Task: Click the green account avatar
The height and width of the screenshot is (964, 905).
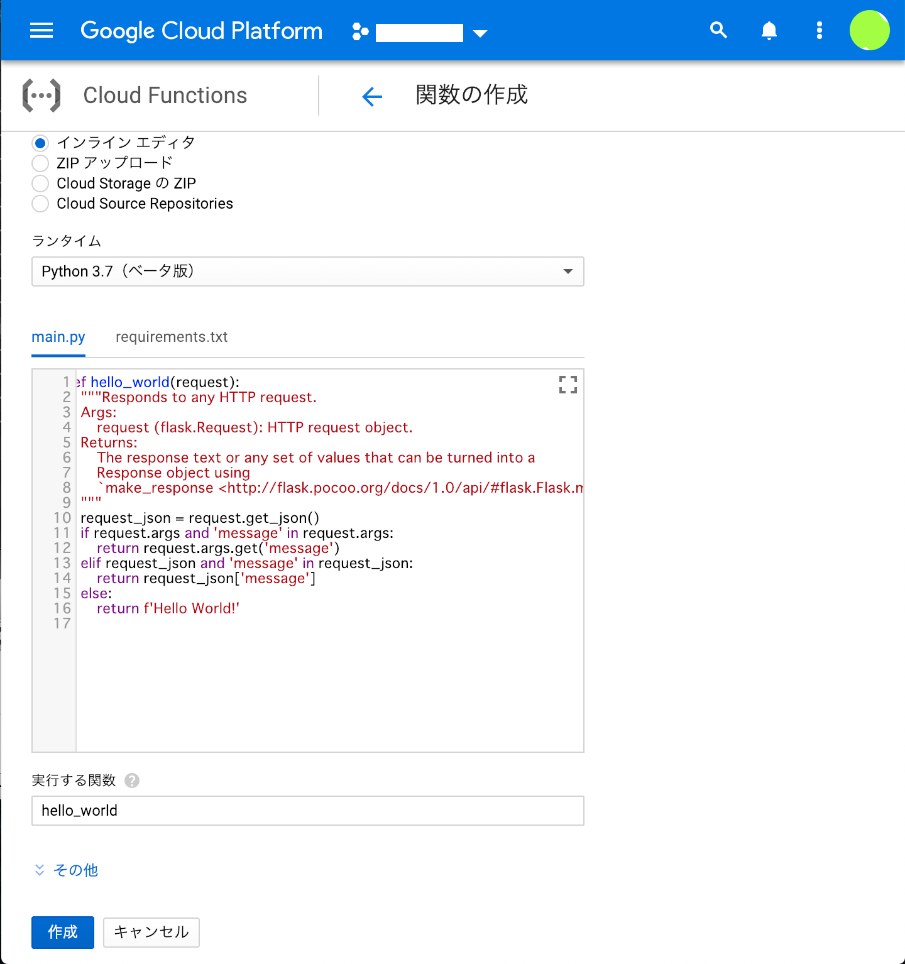Action: 870,30
